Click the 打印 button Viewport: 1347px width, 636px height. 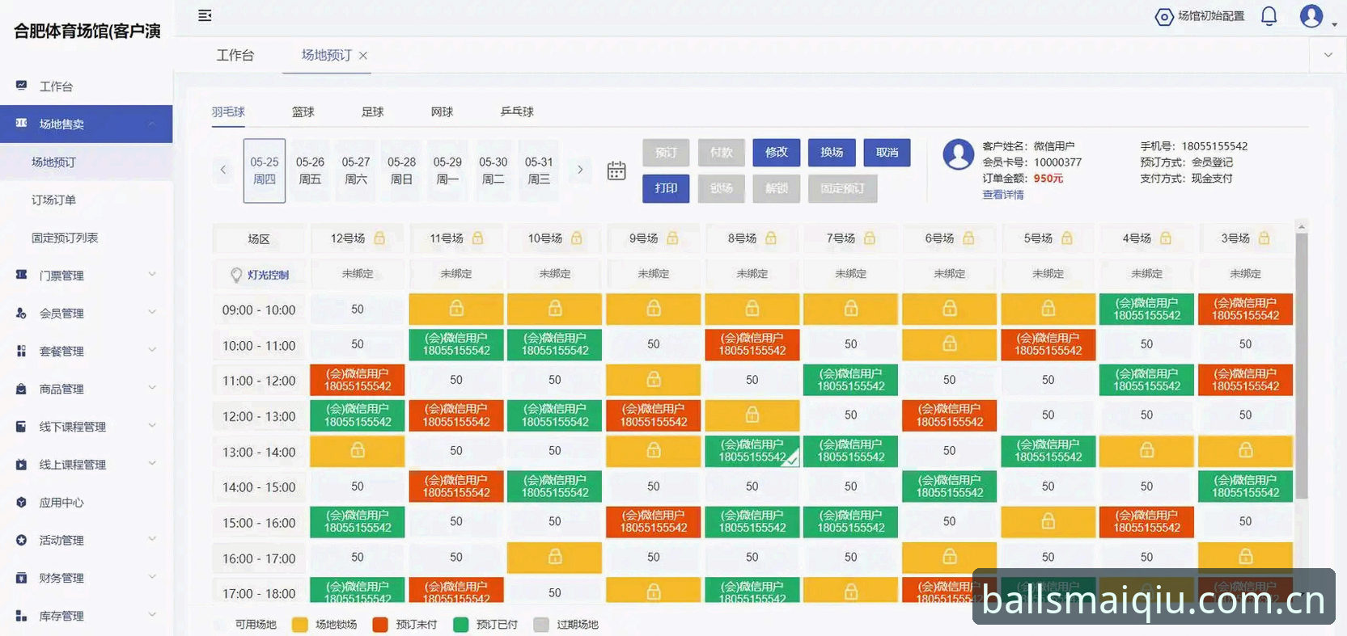[x=667, y=187]
